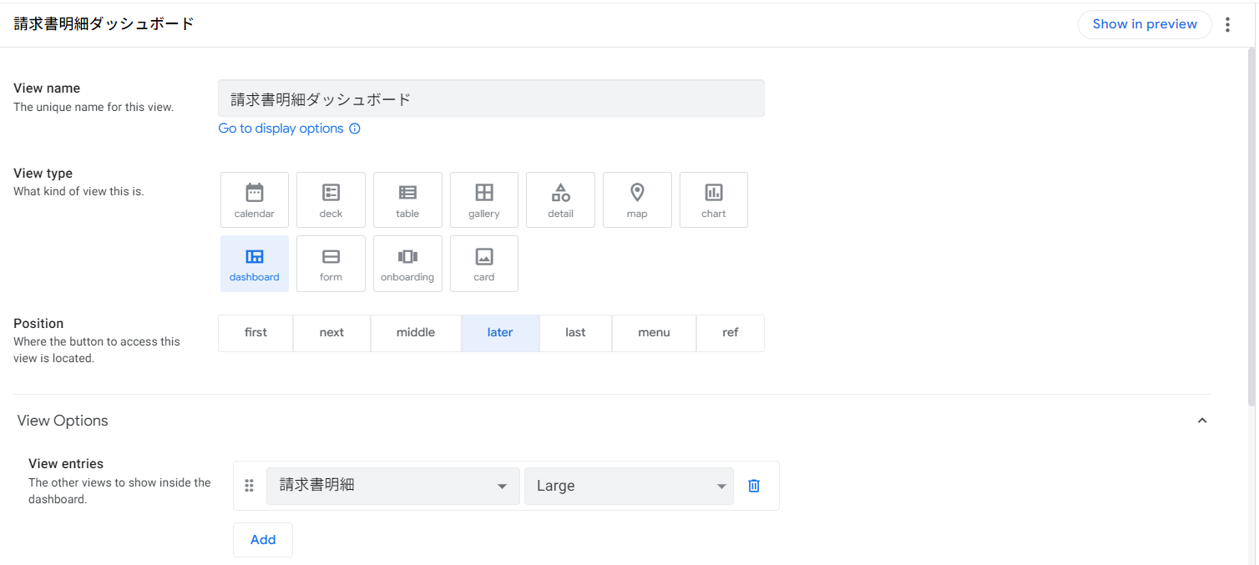
Task: Open the Large size dropdown
Action: (x=629, y=486)
